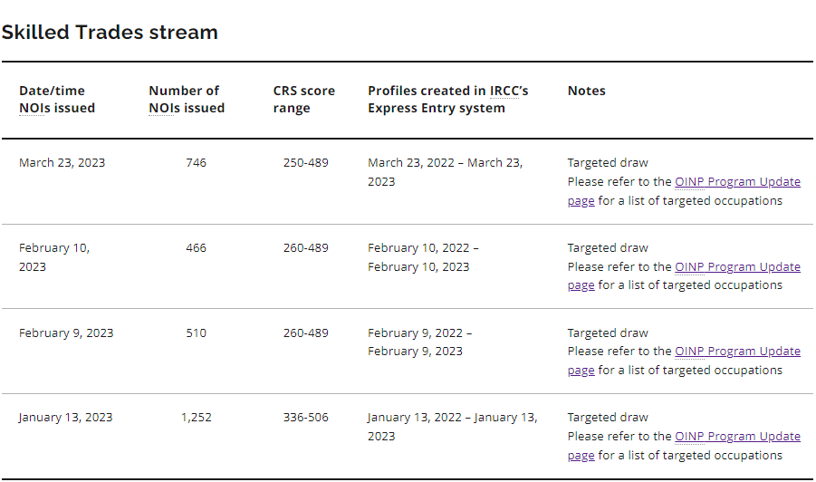816x482 pixels.
Task: Select profile range February 9, 2022 – February 9, 2023
Action: tap(419, 342)
